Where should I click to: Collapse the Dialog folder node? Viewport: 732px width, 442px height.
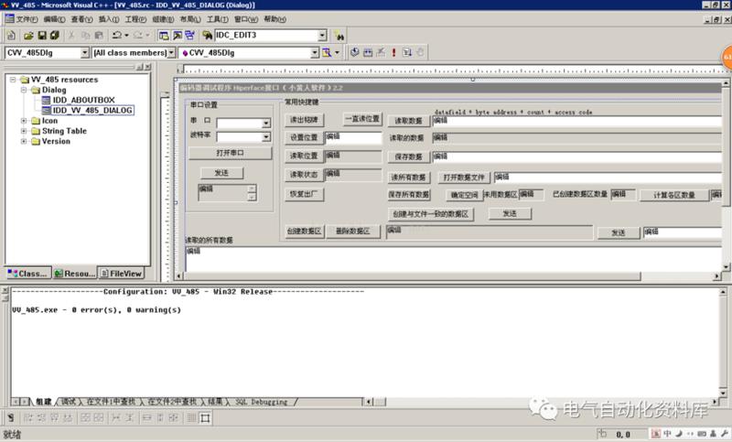pyautogui.click(x=24, y=90)
